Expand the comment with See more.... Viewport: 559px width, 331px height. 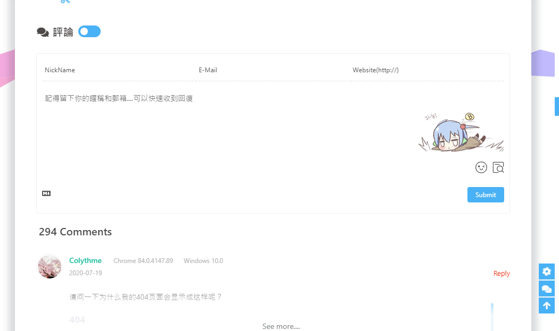pyautogui.click(x=281, y=326)
